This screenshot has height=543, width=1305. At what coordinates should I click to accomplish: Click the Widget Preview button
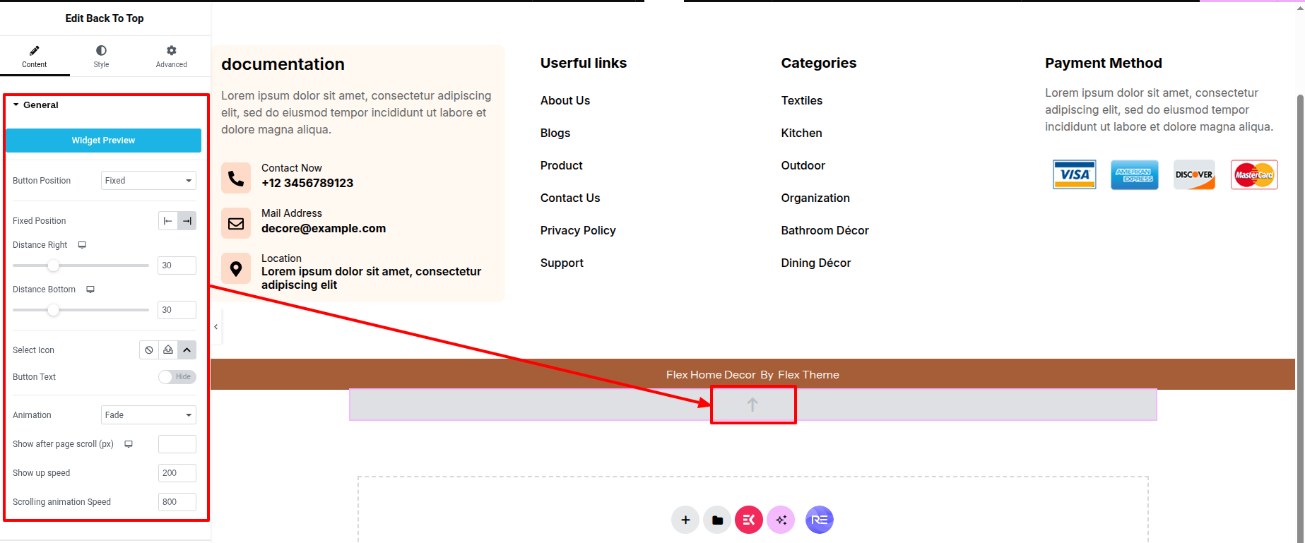[103, 141]
